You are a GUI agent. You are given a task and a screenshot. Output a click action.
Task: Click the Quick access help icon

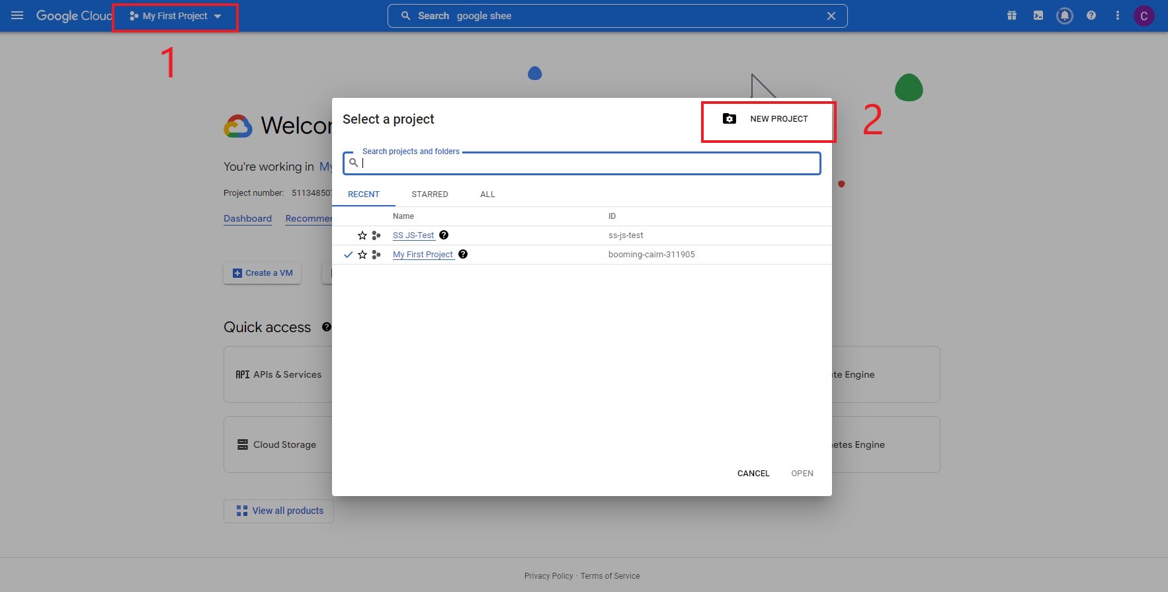326,327
